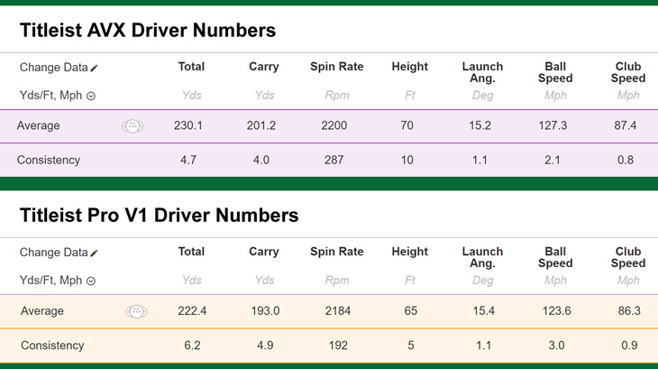Click the AVX consistency carry value 4.0
This screenshot has height=369, width=658.
point(261,160)
